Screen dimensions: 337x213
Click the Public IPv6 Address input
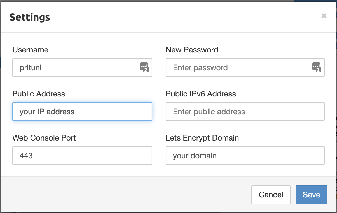coord(245,112)
